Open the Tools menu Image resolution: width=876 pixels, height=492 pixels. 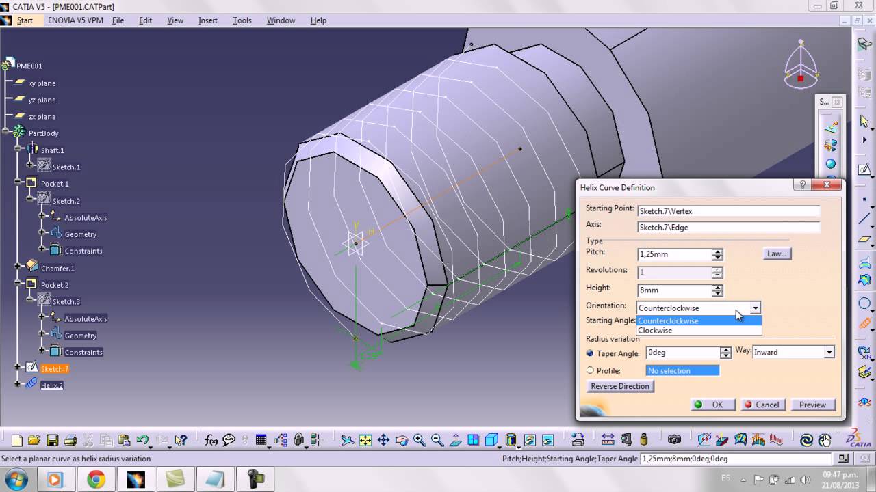coord(242,20)
